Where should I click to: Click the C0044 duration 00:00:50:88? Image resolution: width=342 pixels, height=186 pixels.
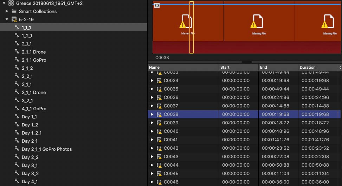(x=315, y=165)
